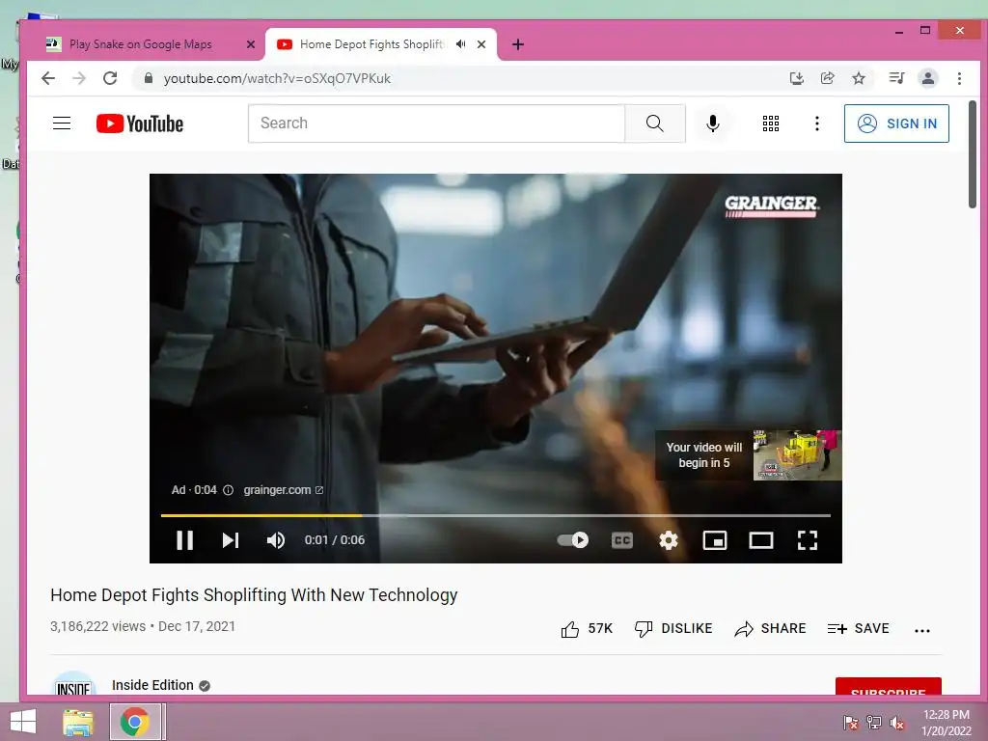The image size is (988, 741).
Task: Click the video title text
Action: click(254, 594)
